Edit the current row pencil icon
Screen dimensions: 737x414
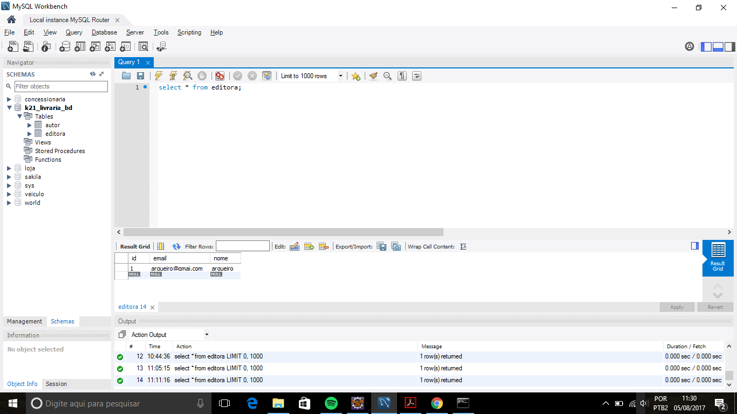295,246
